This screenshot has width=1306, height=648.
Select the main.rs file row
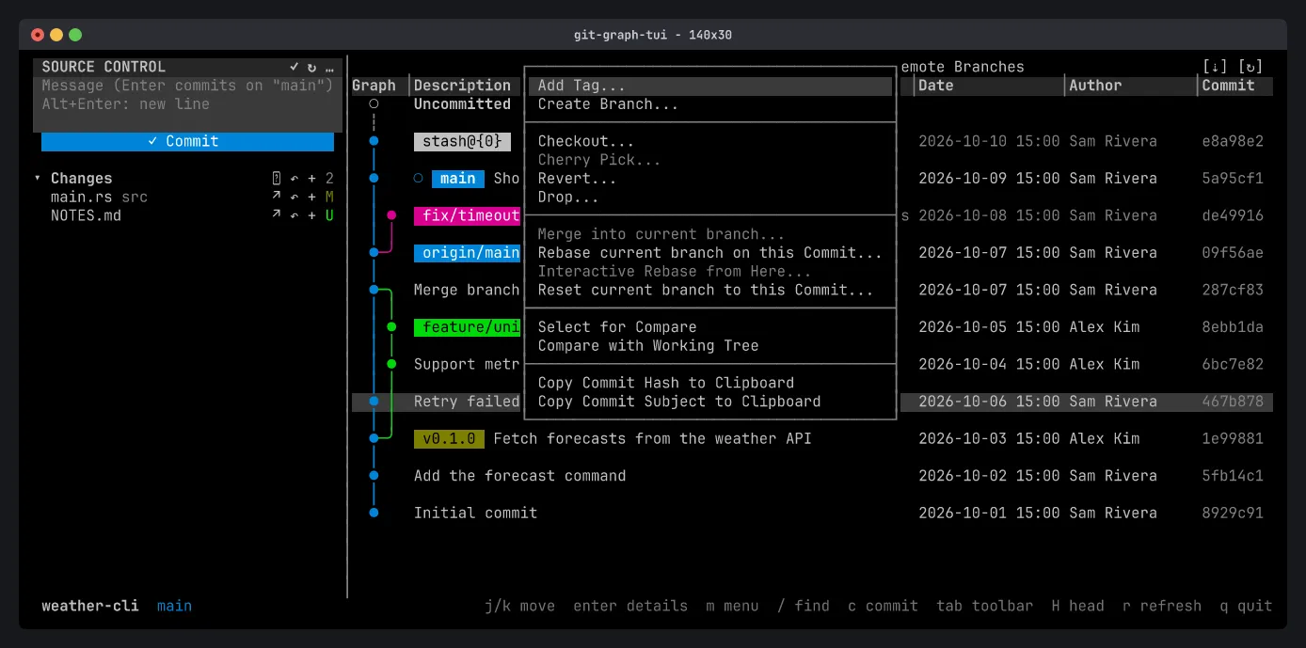(187, 197)
